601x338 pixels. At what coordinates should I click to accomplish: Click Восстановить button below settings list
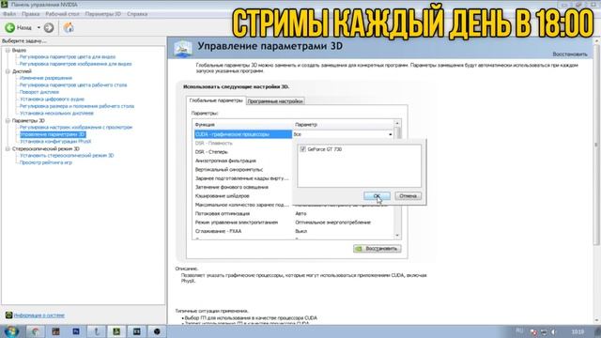point(378,249)
